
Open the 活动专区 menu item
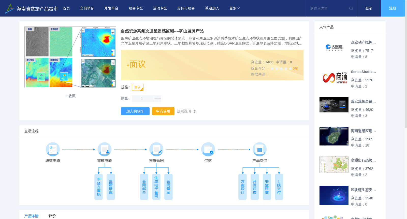click(160, 8)
